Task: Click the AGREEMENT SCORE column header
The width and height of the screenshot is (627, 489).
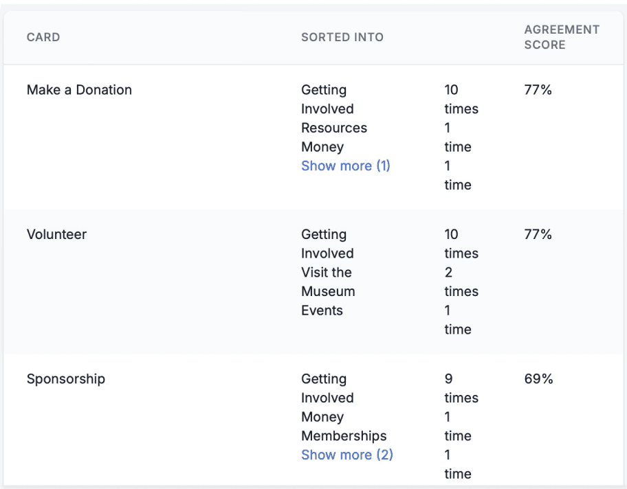Action: pyautogui.click(x=561, y=37)
